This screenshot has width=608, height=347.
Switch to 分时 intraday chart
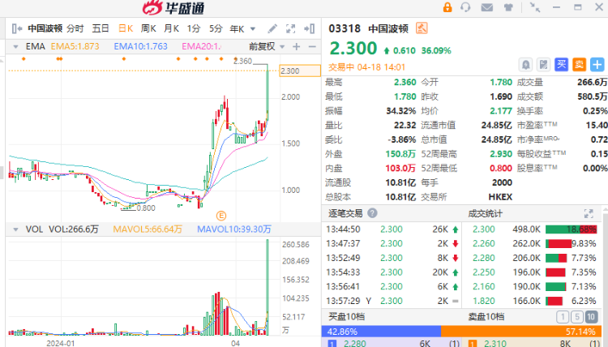tap(75, 28)
